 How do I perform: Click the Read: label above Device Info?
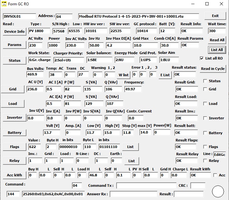coord(8,24)
